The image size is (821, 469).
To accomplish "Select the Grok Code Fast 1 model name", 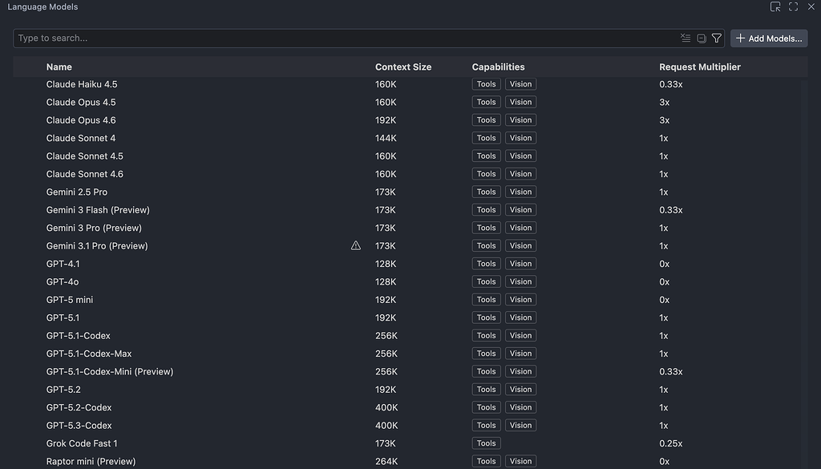I will point(82,443).
